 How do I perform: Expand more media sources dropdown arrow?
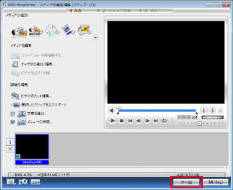(x=96, y=37)
